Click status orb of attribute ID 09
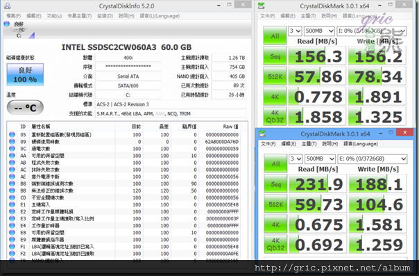Image resolution: width=419 pixels, height=276 pixels. [x=12, y=141]
